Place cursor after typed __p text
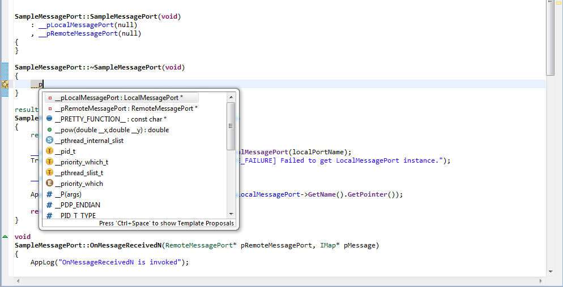Viewport: 563px width, 287px height. pos(43,85)
